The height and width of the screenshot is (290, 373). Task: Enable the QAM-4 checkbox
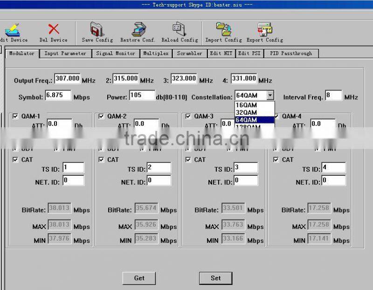pyautogui.click(x=276, y=116)
